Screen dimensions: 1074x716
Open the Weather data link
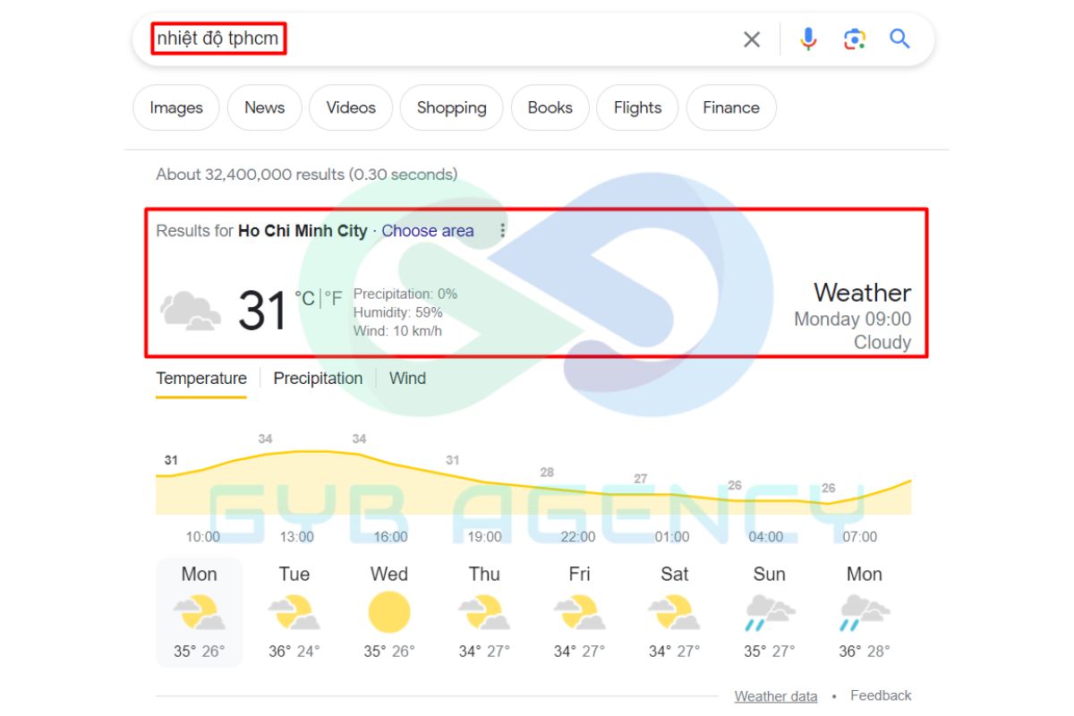(x=776, y=696)
